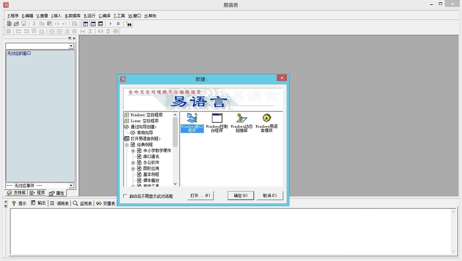Image resolution: width=462 pixels, height=261 pixels.
Task: Click the 取消(C) button
Action: (x=270, y=195)
